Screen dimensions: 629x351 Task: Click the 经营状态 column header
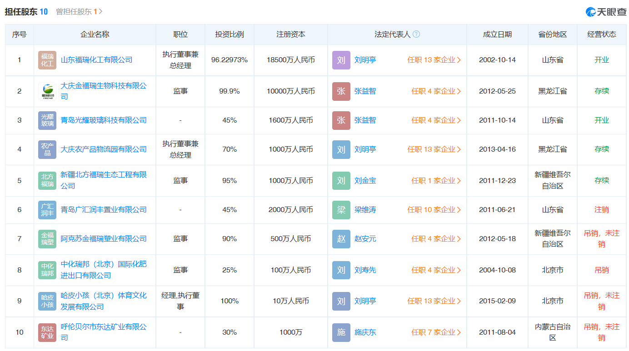click(x=602, y=35)
